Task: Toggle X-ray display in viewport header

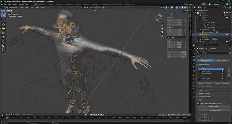Action: 177,7
